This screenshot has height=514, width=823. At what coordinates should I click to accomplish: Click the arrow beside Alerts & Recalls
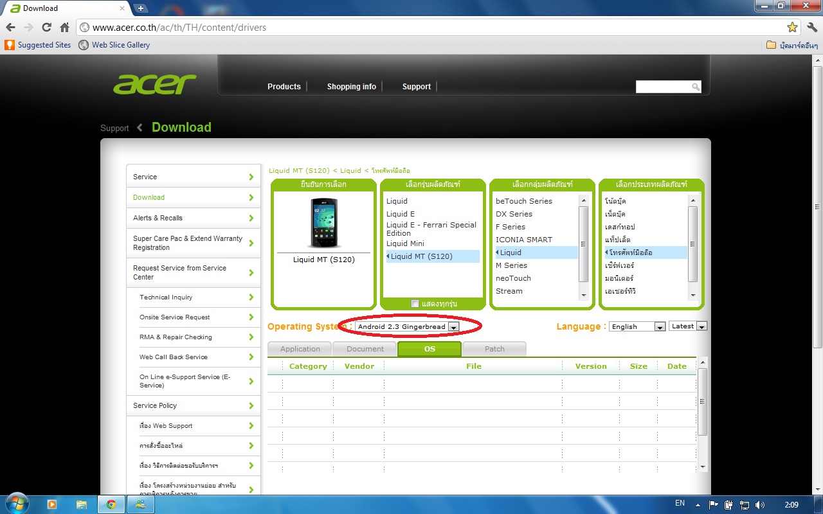[251, 218]
